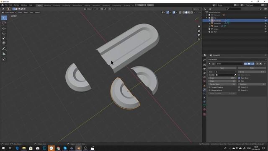
Task: Open the Modifier properties wrench tab
Action: point(204,89)
